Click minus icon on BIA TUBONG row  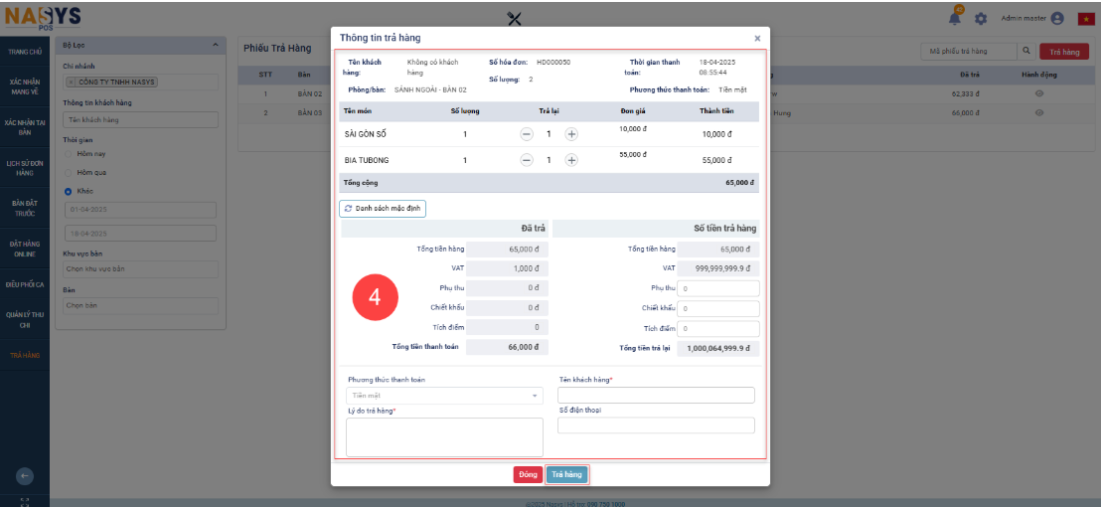527,160
